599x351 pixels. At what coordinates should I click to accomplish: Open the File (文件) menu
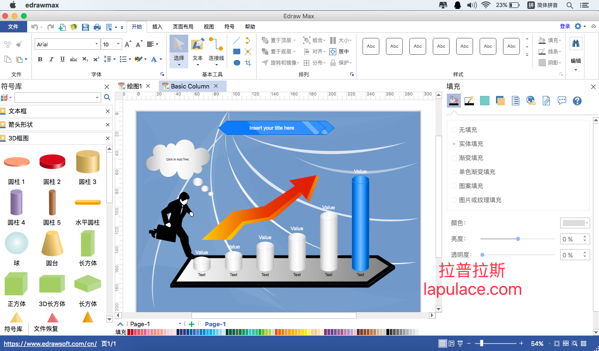[13, 27]
